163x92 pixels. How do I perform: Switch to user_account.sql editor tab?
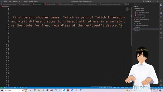click(x=50, y=4)
